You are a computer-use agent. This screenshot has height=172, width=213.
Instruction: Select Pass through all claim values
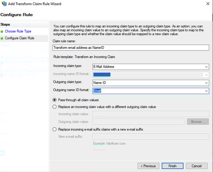point(55,100)
